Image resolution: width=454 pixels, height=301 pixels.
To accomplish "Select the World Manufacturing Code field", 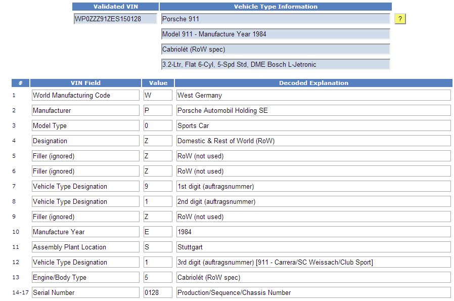I will click(85, 95).
